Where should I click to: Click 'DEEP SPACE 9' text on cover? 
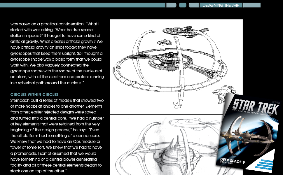[x=232, y=160]
